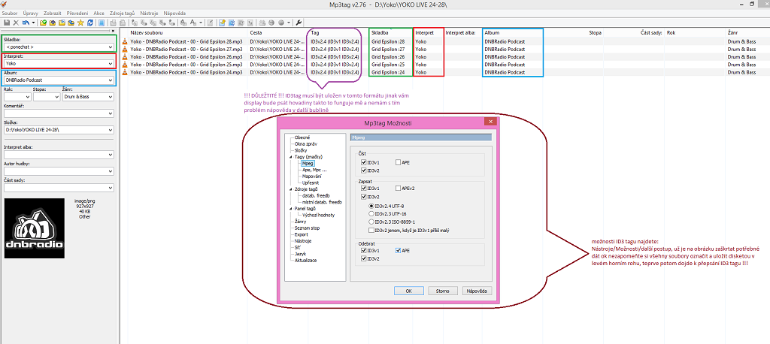Uncheck APE under Odebrat section
This screenshot has height=344, width=770.
click(x=398, y=251)
